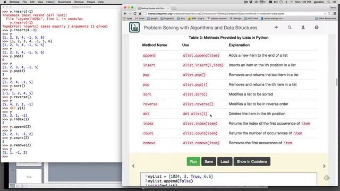The width and height of the screenshot is (340, 191).
Task: Open Spotlight search in macOS menu bar
Action: 329,2
